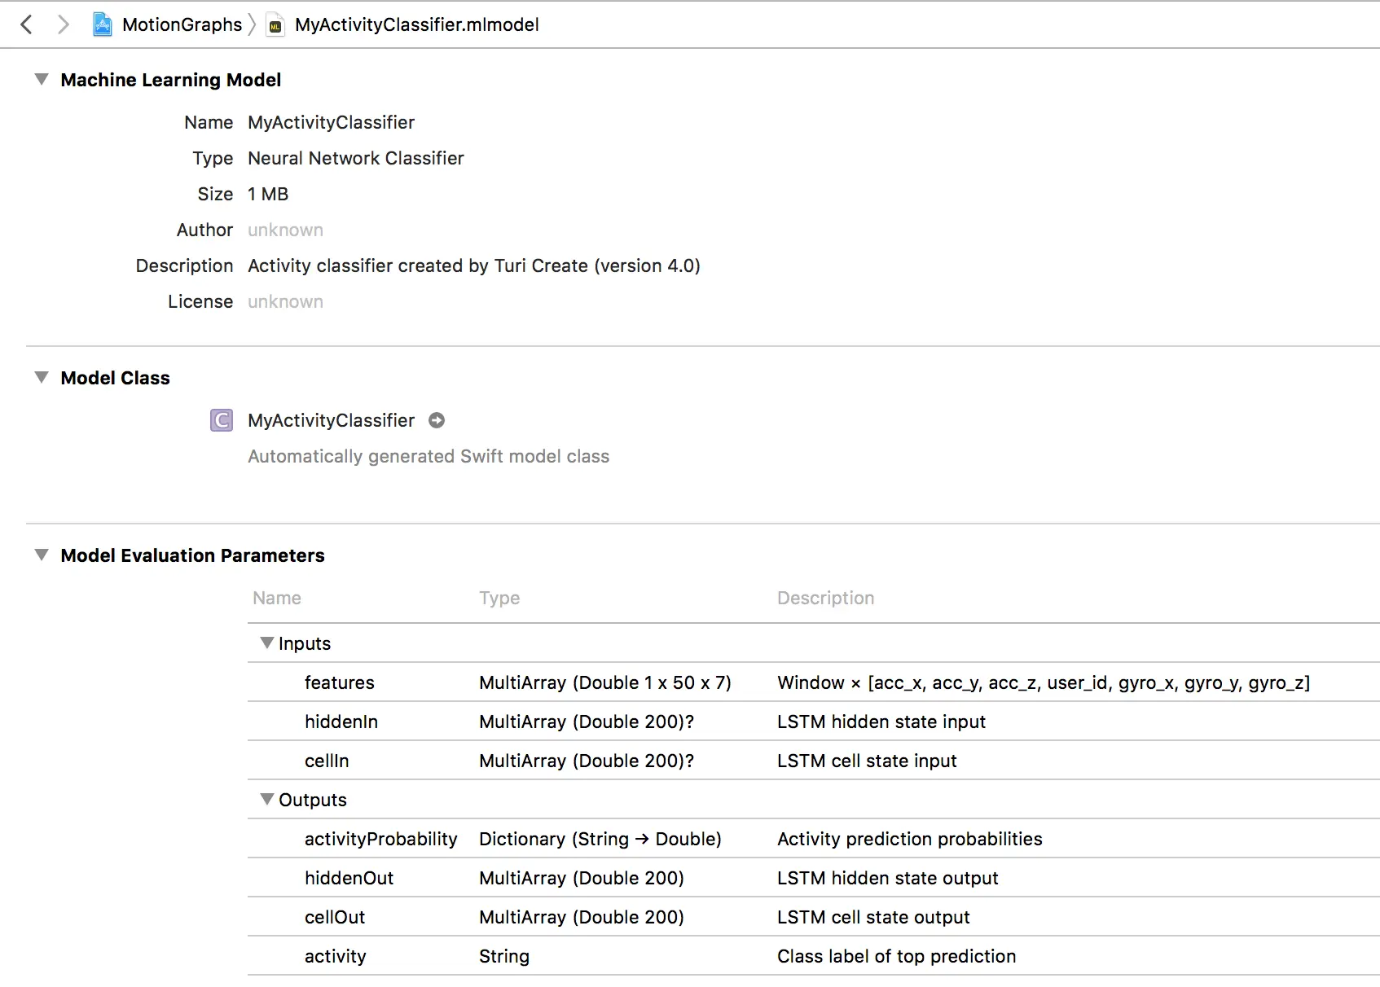Select MyActivityClassifier.mlmodel in breadcrumb
The width and height of the screenshot is (1380, 987).
pos(416,24)
